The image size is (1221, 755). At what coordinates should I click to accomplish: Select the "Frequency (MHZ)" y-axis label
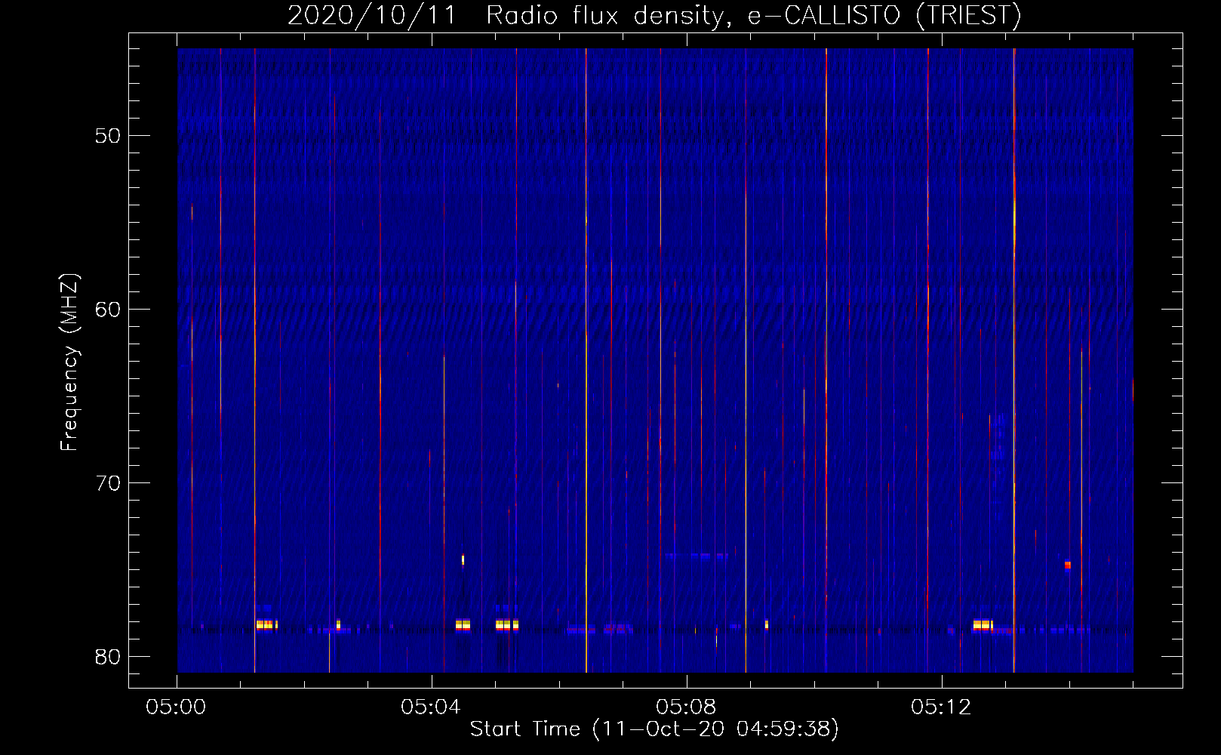pos(69,362)
